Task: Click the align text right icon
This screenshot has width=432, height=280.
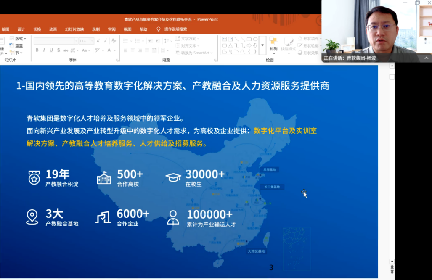Action: point(140,50)
